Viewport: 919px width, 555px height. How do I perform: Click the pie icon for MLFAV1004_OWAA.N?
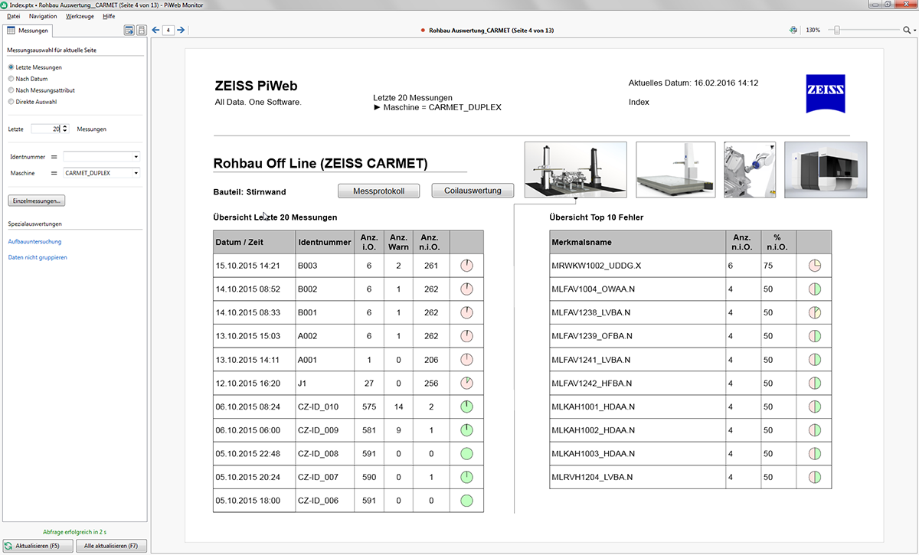pos(815,289)
